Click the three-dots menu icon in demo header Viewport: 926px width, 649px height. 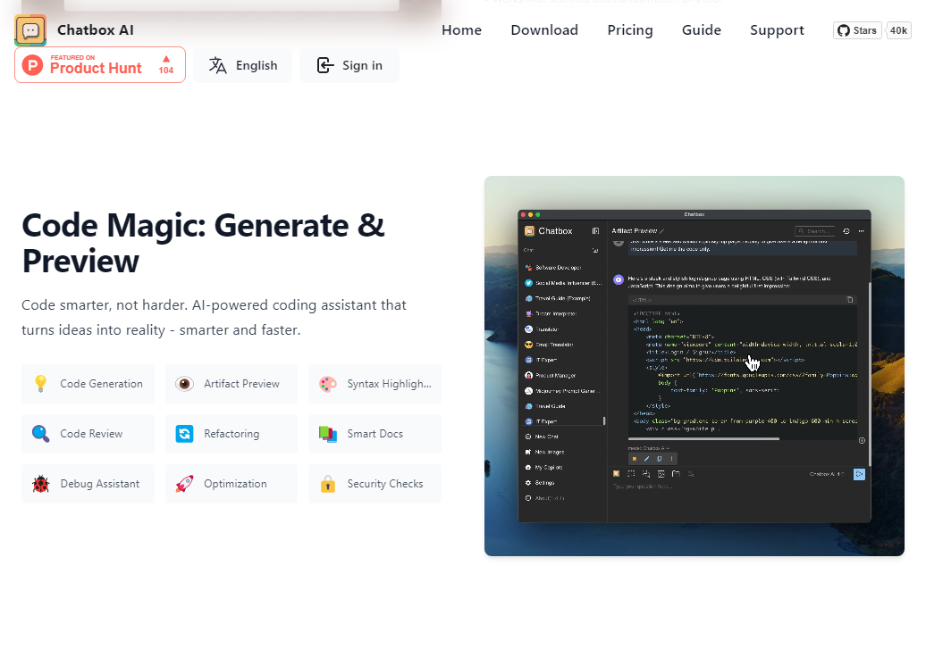[x=861, y=231]
